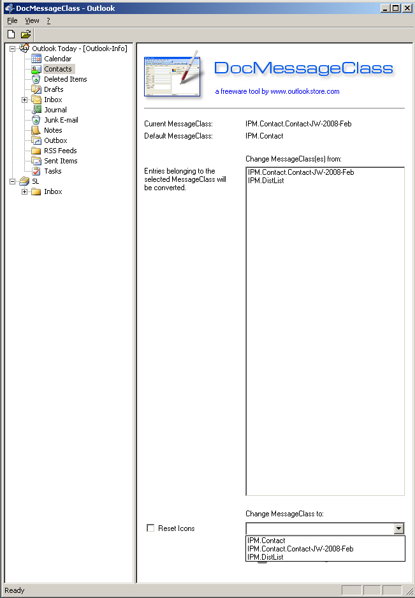The image size is (415, 598).
Task: Close the DocMessageClass window
Action: pyautogui.click(x=407, y=8)
